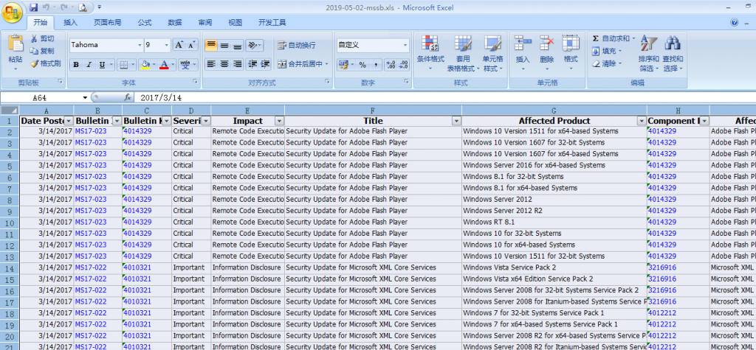Open cell Format (格式) menu

[571, 53]
